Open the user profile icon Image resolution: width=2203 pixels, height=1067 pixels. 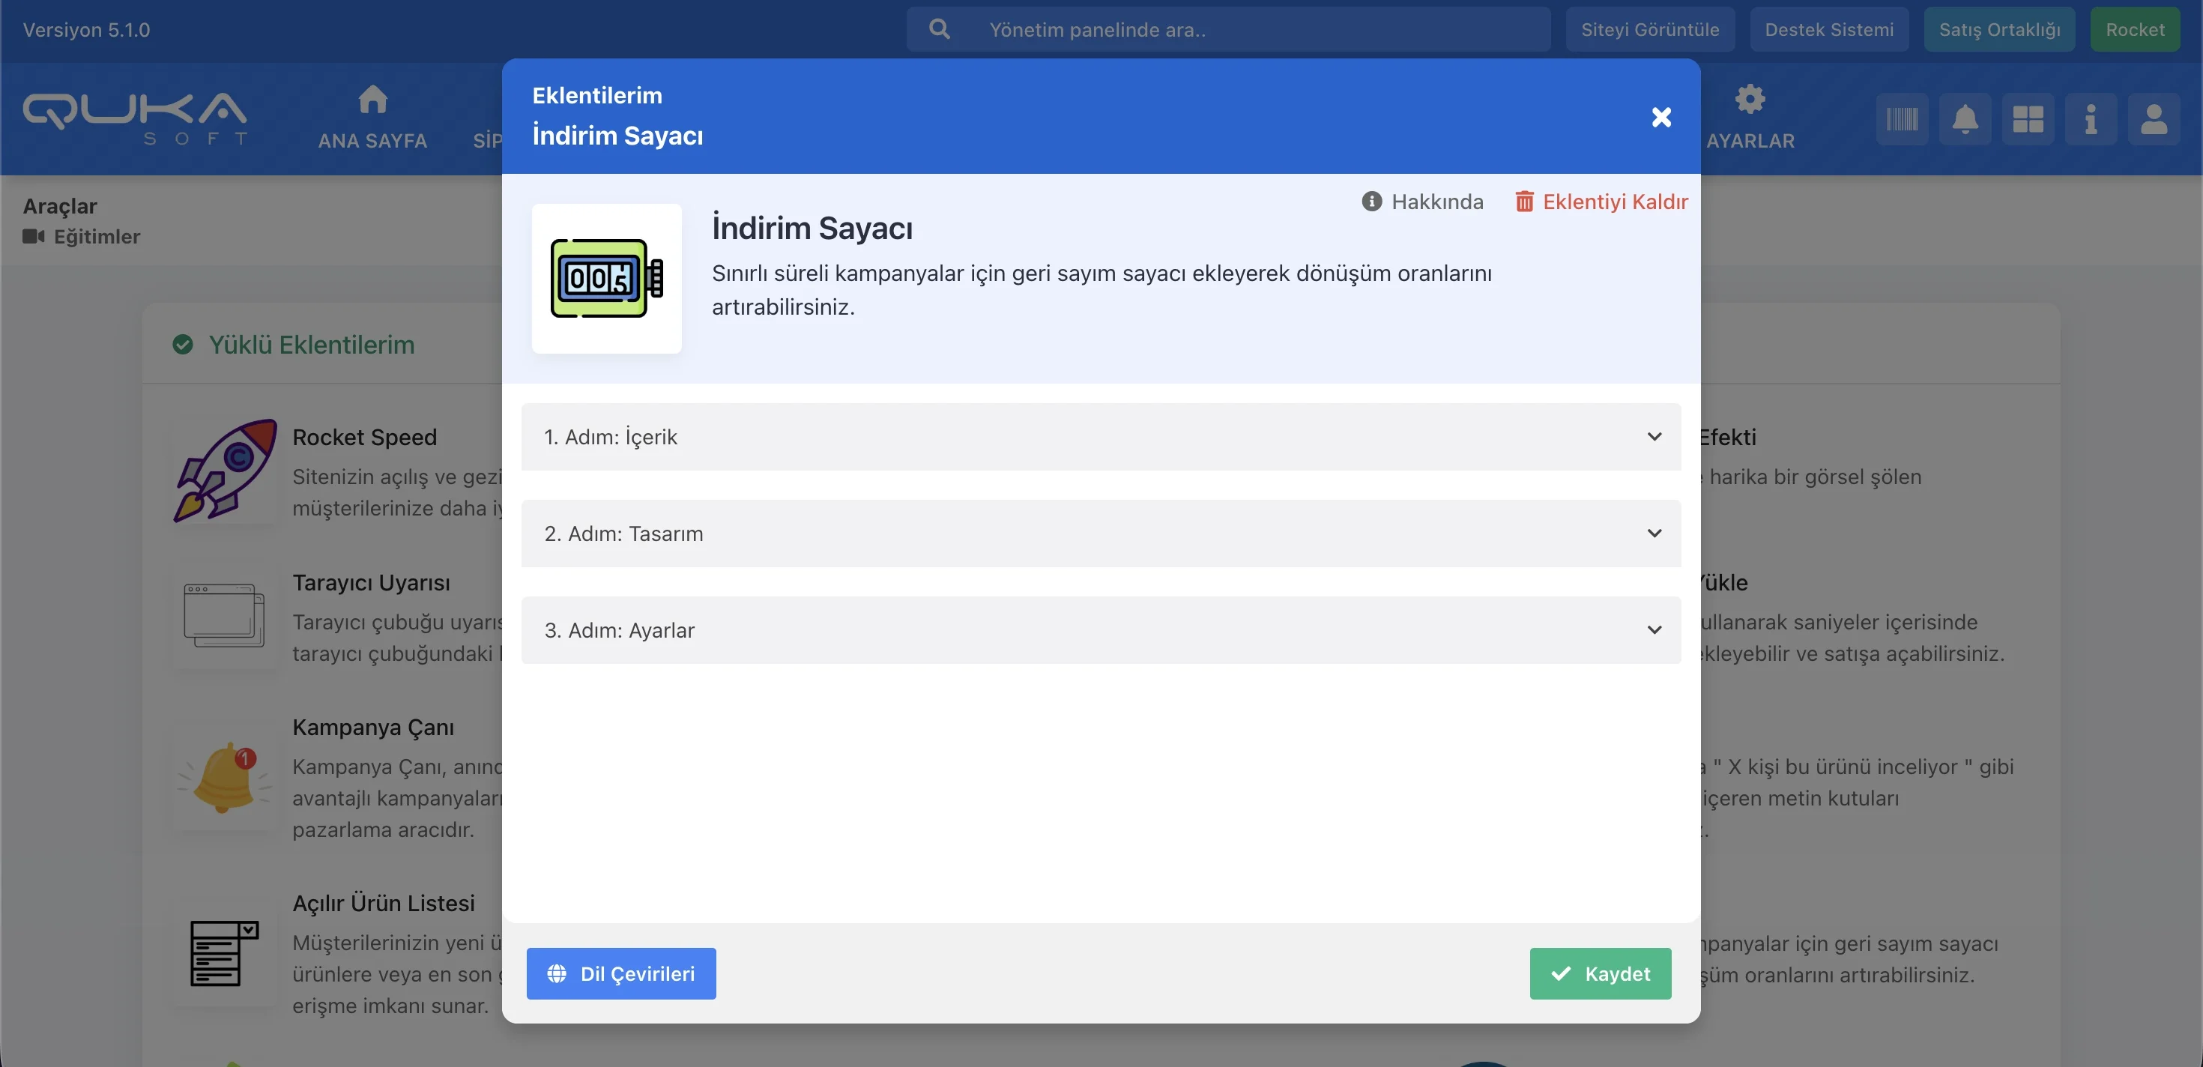2154,119
